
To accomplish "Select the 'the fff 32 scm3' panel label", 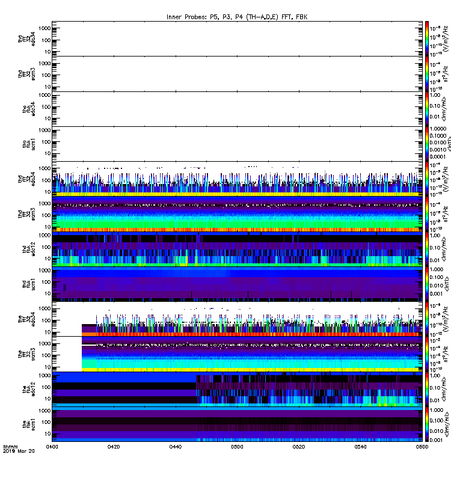I will point(26,354).
